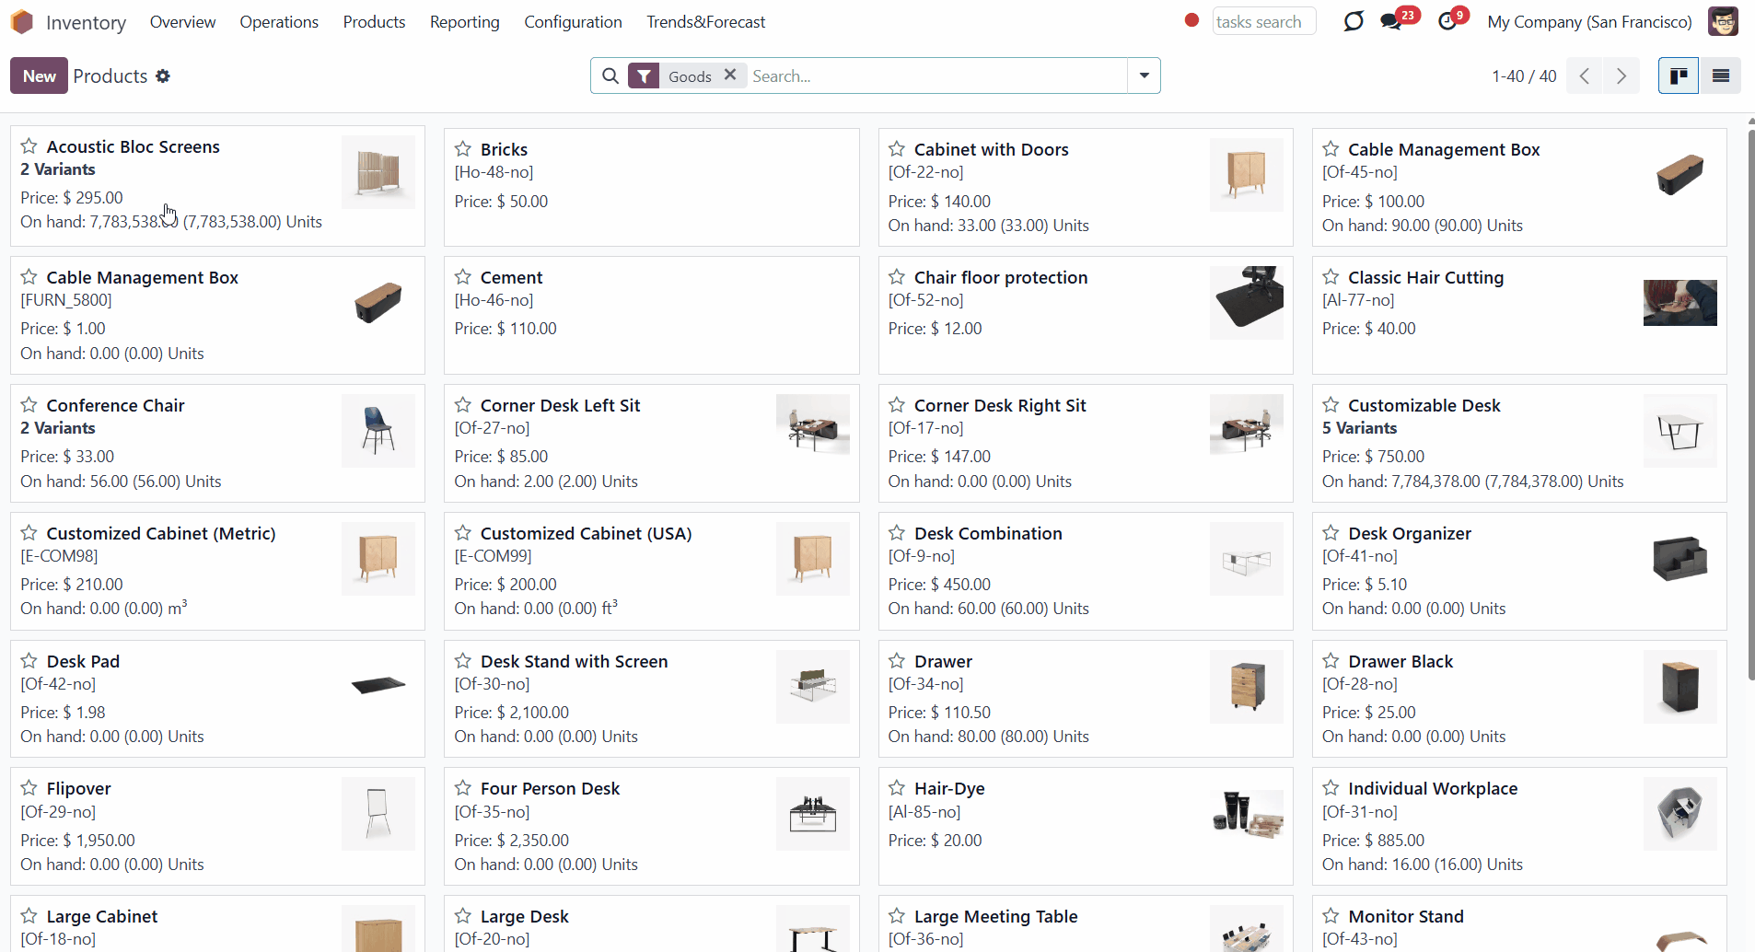Switch to list view icon
This screenshot has width=1755, height=952.
[x=1720, y=76]
